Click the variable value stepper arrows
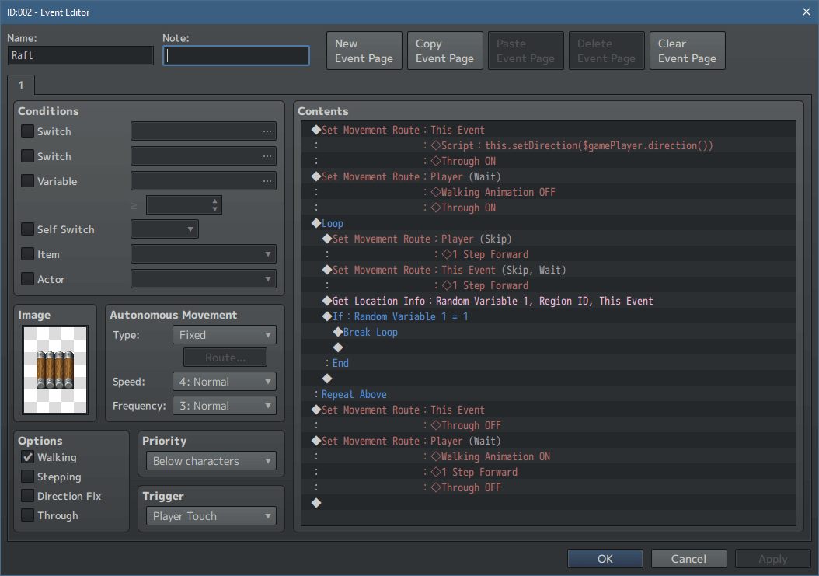This screenshot has width=819, height=576. tap(214, 205)
